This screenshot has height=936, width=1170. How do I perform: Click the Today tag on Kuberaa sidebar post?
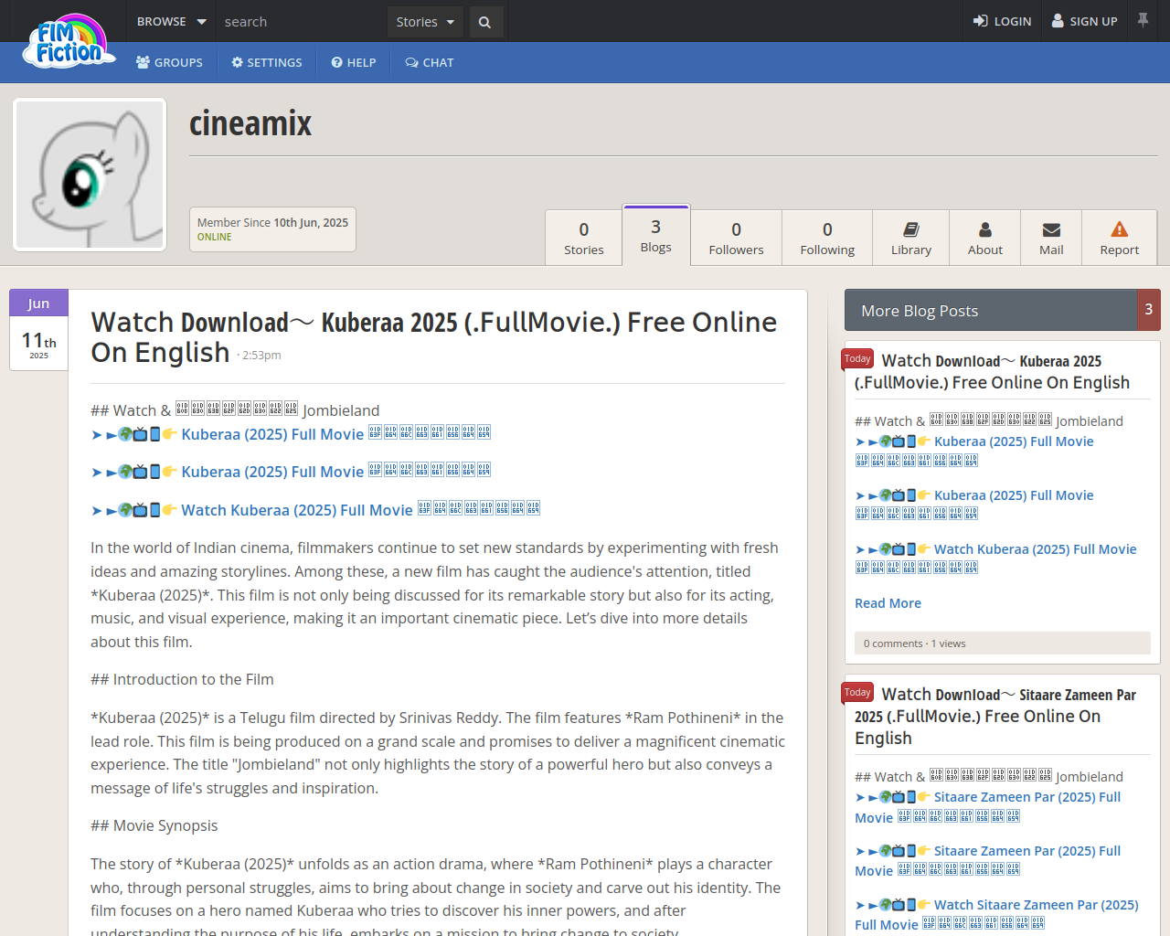[857, 359]
